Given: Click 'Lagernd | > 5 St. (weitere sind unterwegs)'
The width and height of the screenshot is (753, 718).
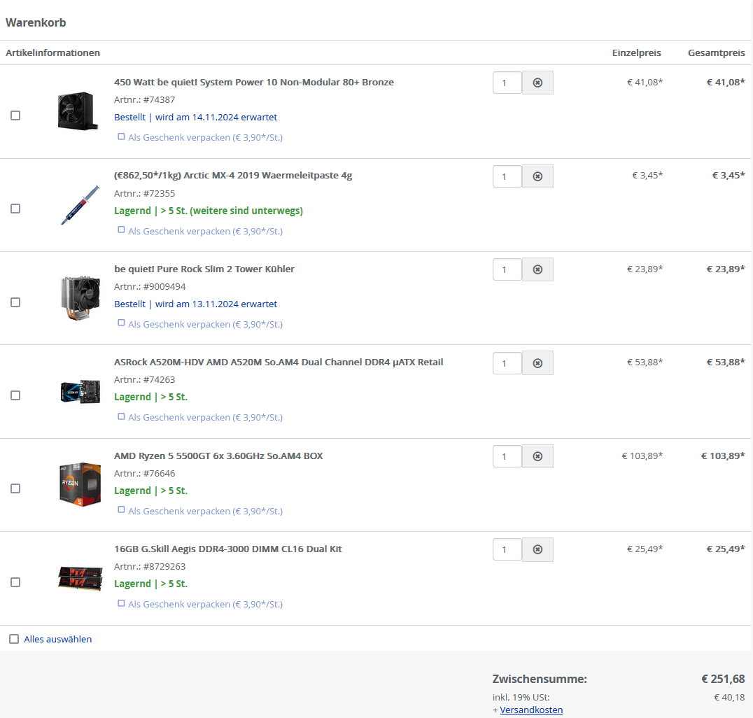Looking at the screenshot, I should point(209,211).
